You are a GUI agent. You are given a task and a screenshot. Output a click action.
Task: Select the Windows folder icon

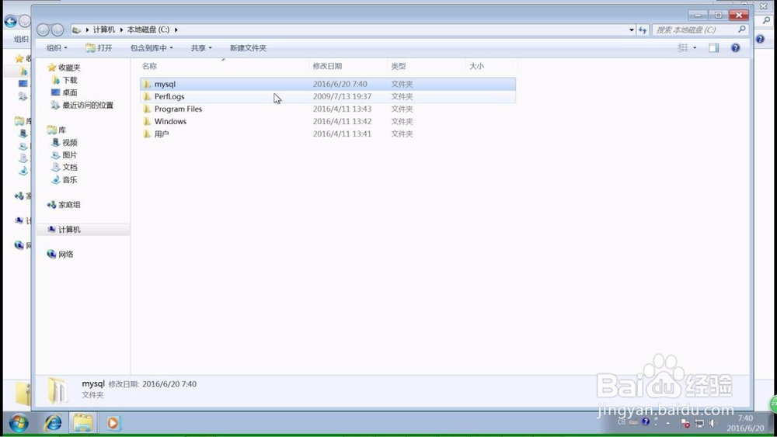tap(147, 121)
